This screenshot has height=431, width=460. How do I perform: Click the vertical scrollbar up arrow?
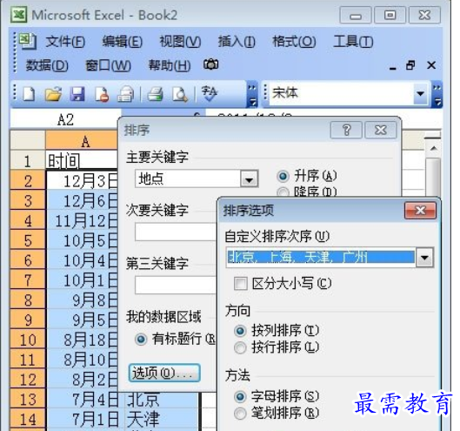433,148
